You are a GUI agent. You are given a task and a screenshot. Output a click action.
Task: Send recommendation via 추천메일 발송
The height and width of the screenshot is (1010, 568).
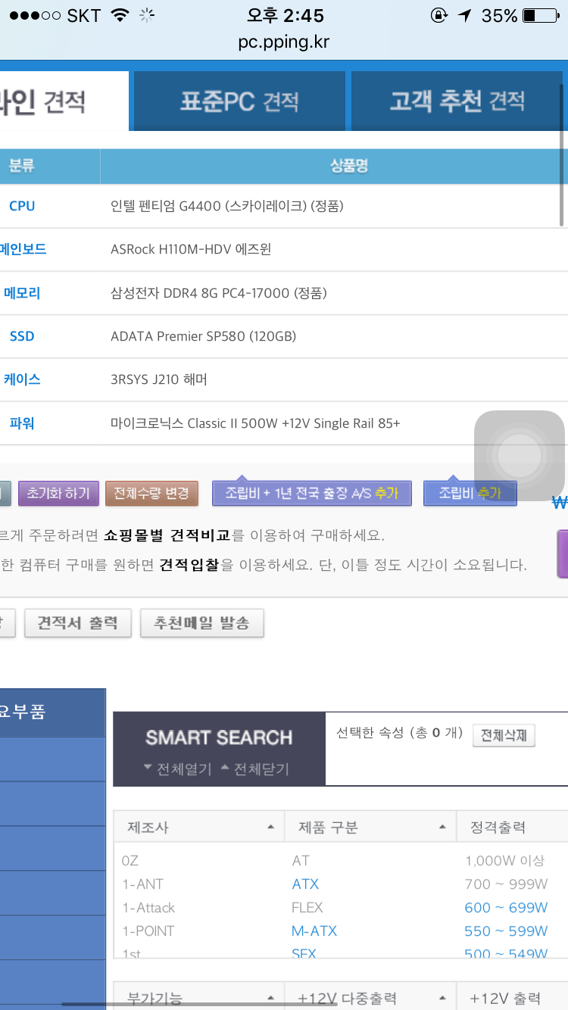coord(201,623)
